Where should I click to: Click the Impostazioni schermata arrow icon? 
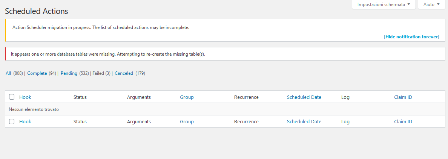click(409, 5)
